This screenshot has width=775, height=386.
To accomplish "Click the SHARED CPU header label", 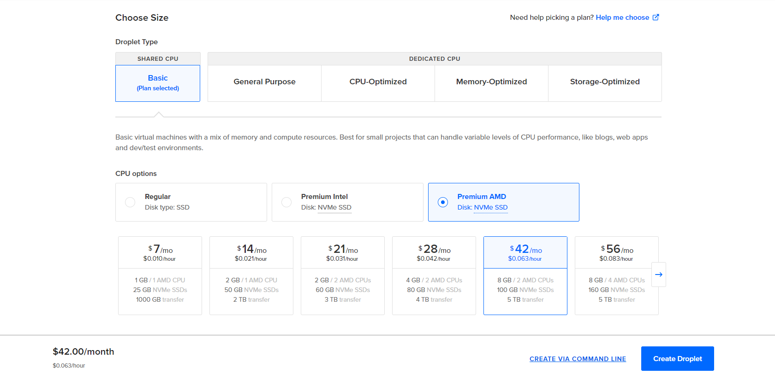I will pyautogui.click(x=158, y=58).
